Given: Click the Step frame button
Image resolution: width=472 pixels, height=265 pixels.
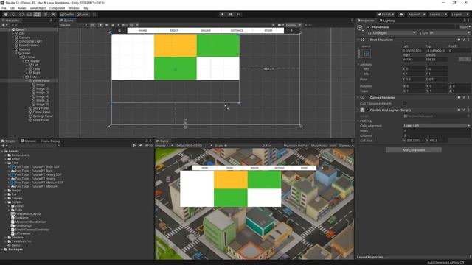Looking at the screenshot, I should (239, 14).
